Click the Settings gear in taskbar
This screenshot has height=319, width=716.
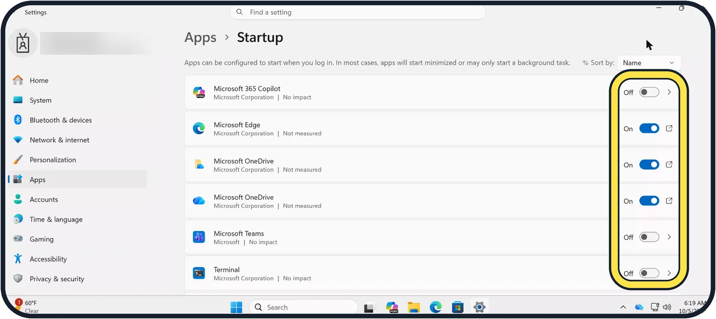tap(479, 308)
